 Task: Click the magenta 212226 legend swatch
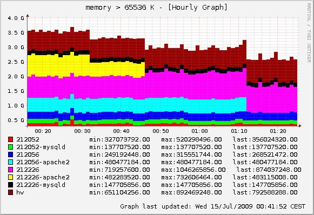click(x=11, y=170)
